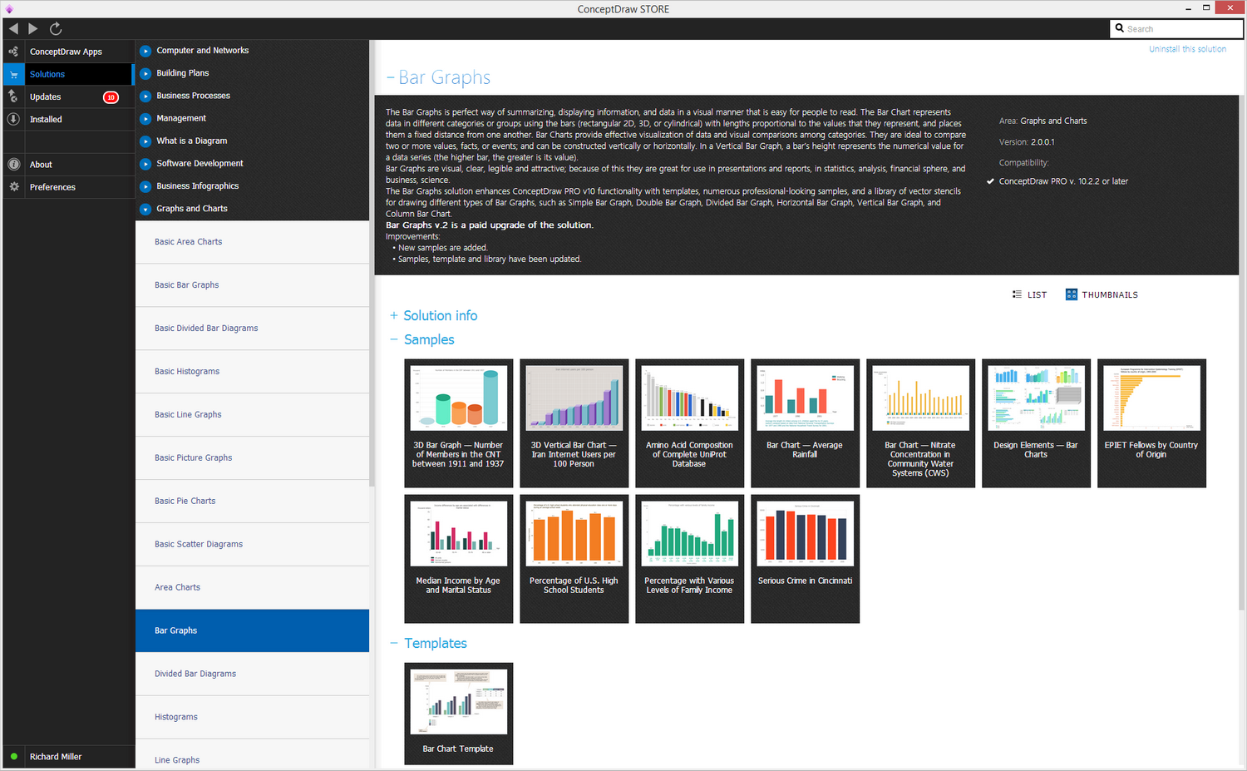This screenshot has height=771, width=1247.
Task: Select Basic Area Charts solution
Action: click(252, 242)
